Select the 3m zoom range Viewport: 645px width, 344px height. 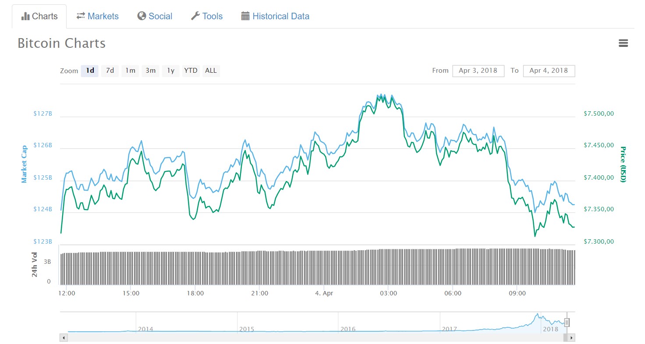point(150,71)
